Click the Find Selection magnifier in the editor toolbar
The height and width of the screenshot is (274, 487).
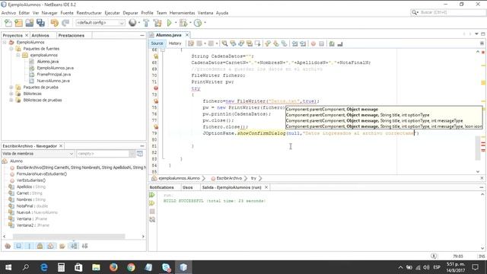click(224, 44)
